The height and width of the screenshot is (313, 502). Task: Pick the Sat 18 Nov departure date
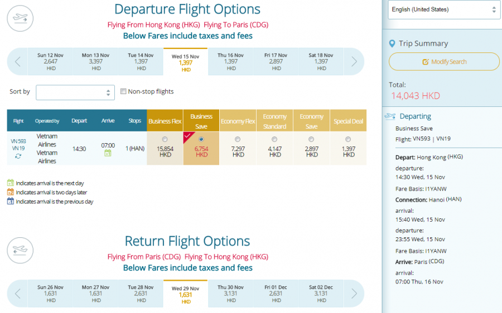click(x=321, y=62)
